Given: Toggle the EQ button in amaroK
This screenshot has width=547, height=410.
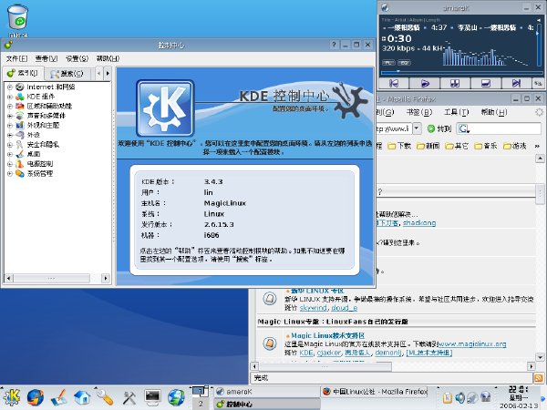Looking at the screenshot, I should coord(404,63).
